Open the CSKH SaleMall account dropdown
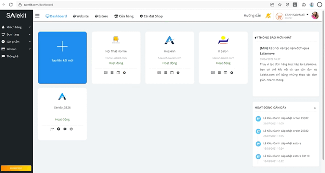This screenshot has width=325, height=173. click(296, 15)
